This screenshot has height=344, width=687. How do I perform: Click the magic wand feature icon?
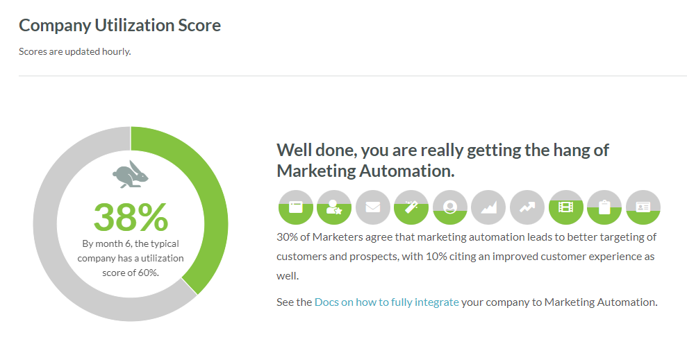411,207
